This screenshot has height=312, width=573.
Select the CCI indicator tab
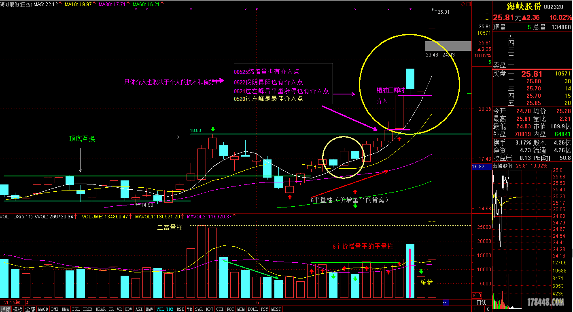220,309
